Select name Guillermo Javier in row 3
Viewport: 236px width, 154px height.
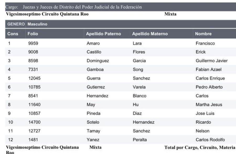click(x=212, y=61)
